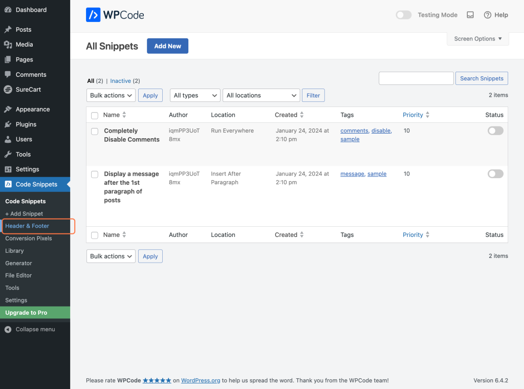This screenshot has height=389, width=524.
Task: Open the All locations dropdown
Action: [261, 95]
